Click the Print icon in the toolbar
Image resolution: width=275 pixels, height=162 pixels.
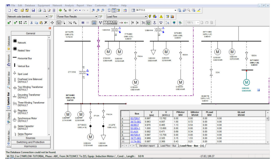(x=39, y=11)
